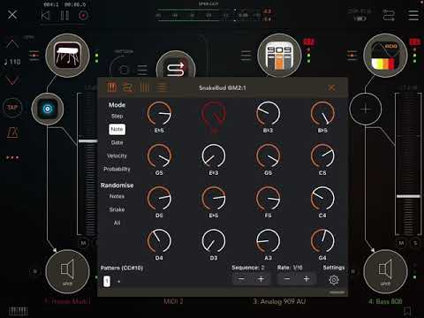Toggle record arm R on channel 1
This screenshot has height=318, width=424.
[34, 271]
